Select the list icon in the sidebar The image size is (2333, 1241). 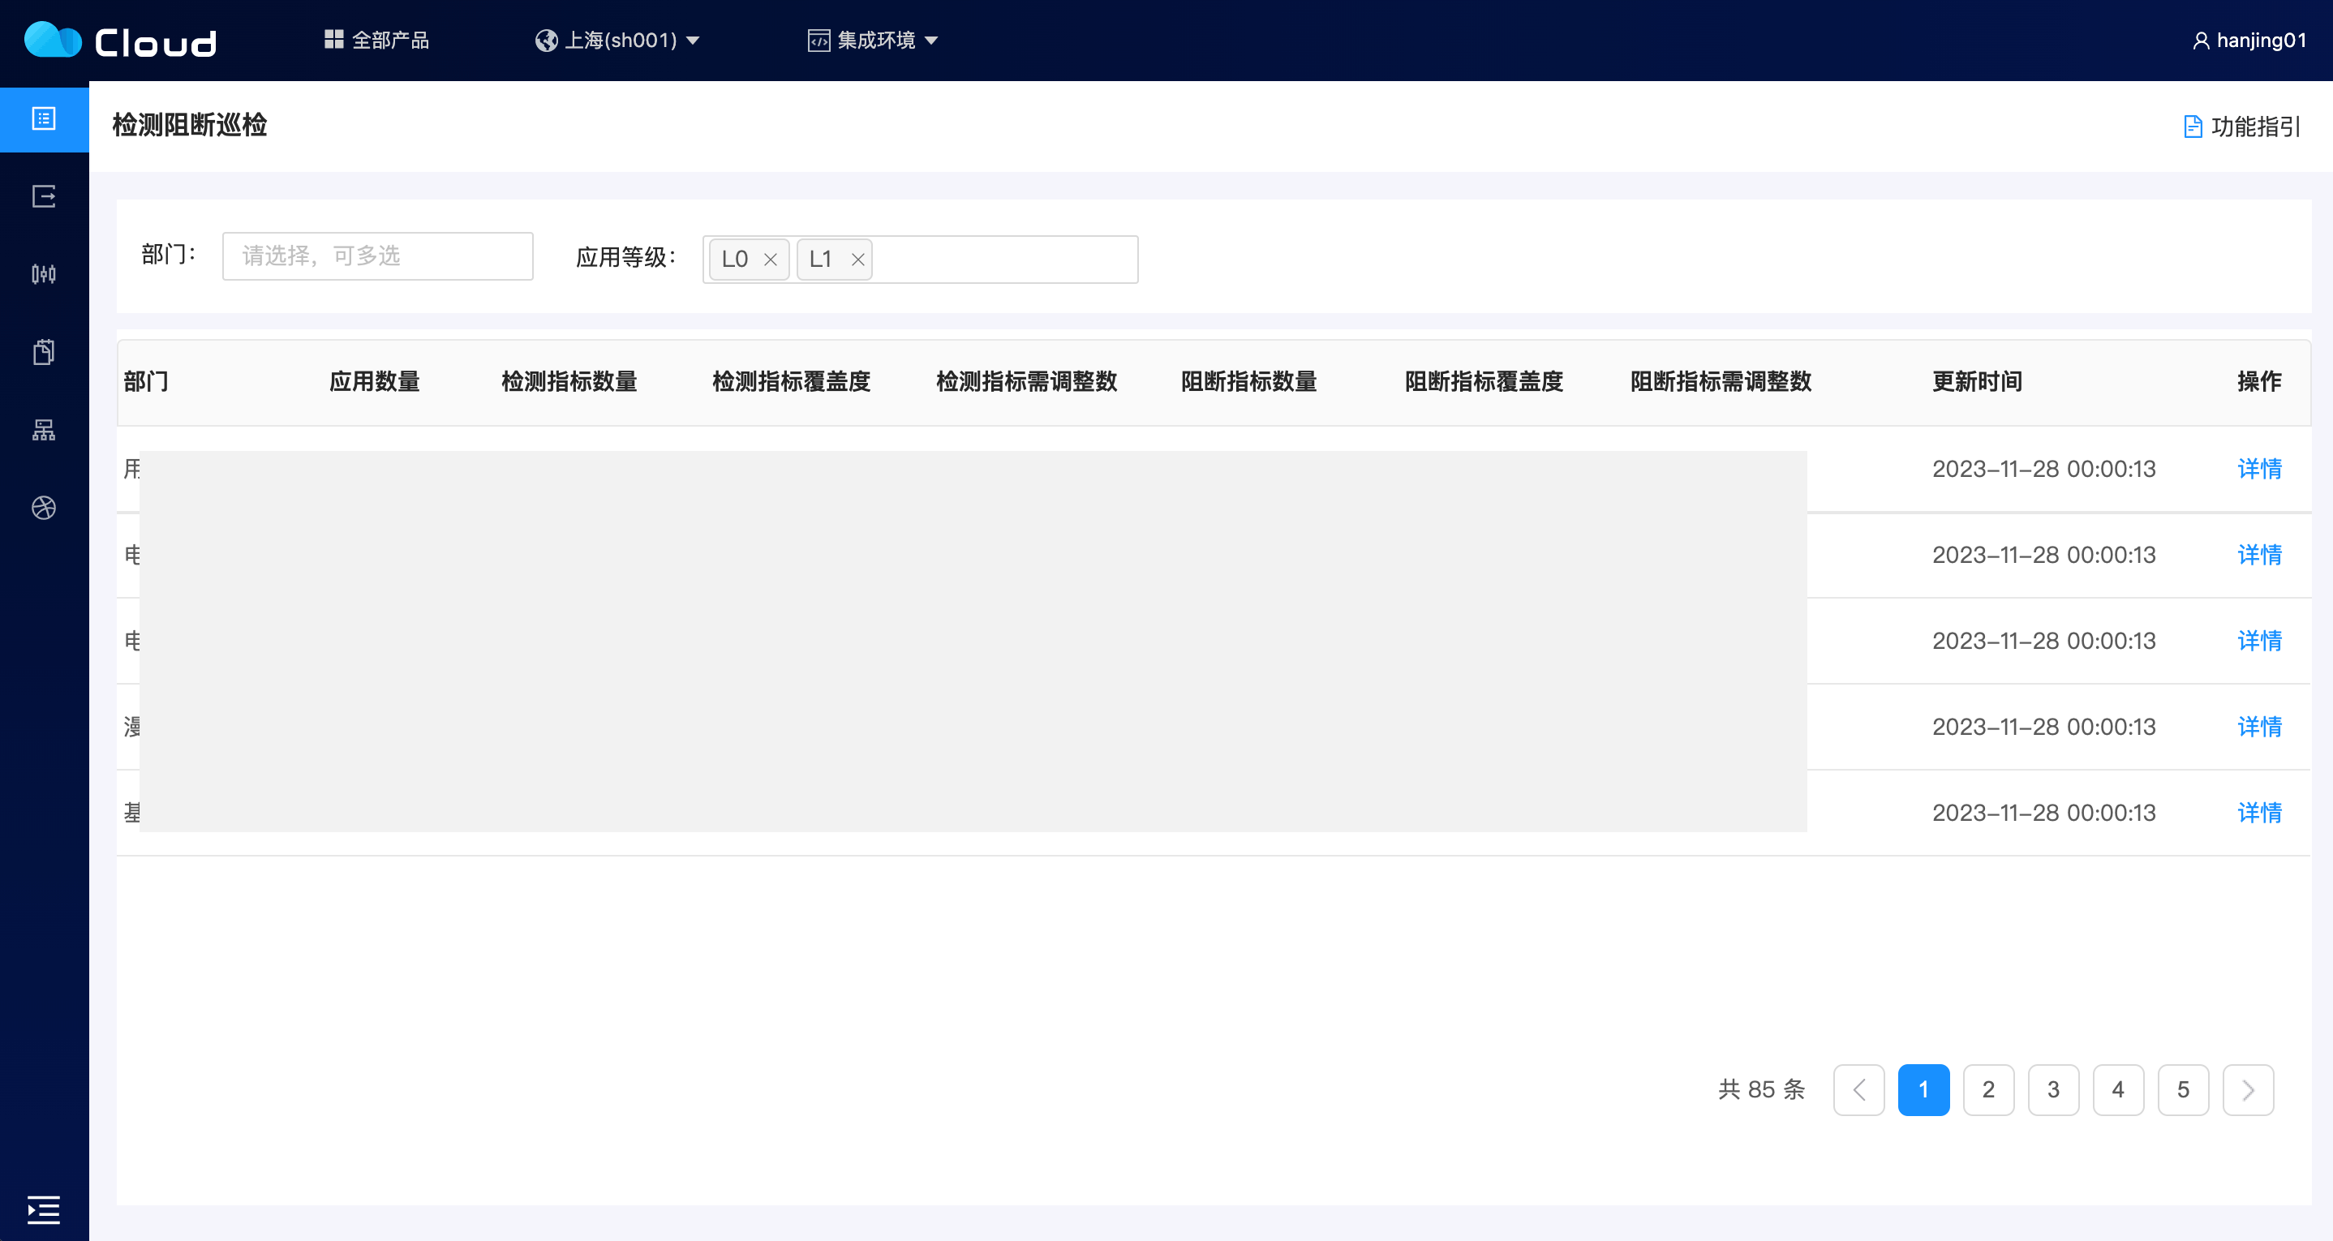point(44,118)
